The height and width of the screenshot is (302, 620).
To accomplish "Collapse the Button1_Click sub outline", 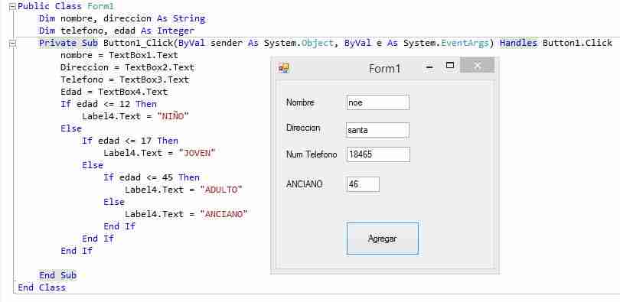I will [x=13, y=43].
